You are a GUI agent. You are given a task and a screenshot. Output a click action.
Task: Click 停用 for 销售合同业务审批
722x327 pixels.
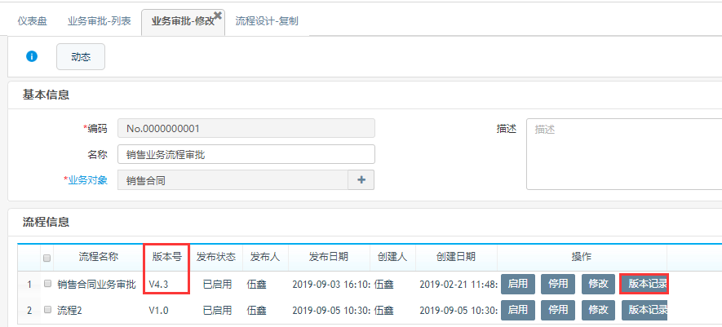click(558, 284)
